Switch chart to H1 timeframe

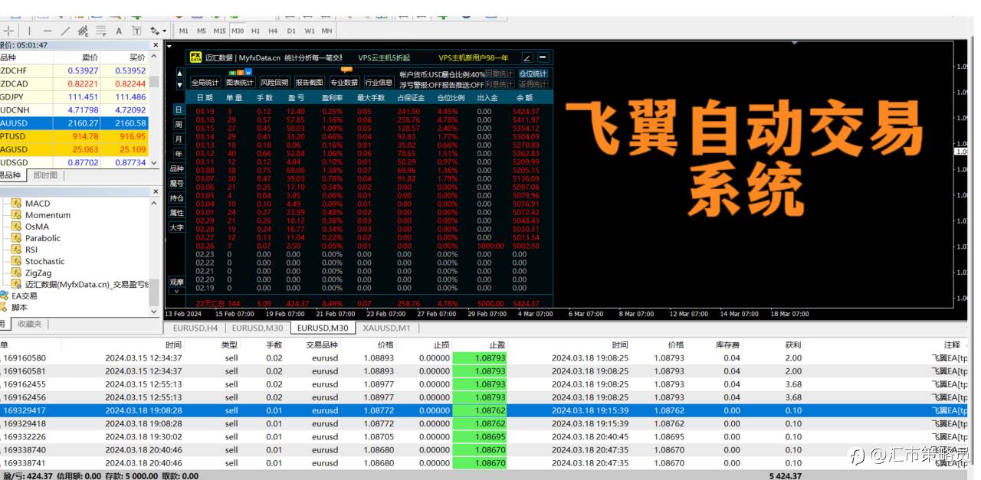[255, 31]
